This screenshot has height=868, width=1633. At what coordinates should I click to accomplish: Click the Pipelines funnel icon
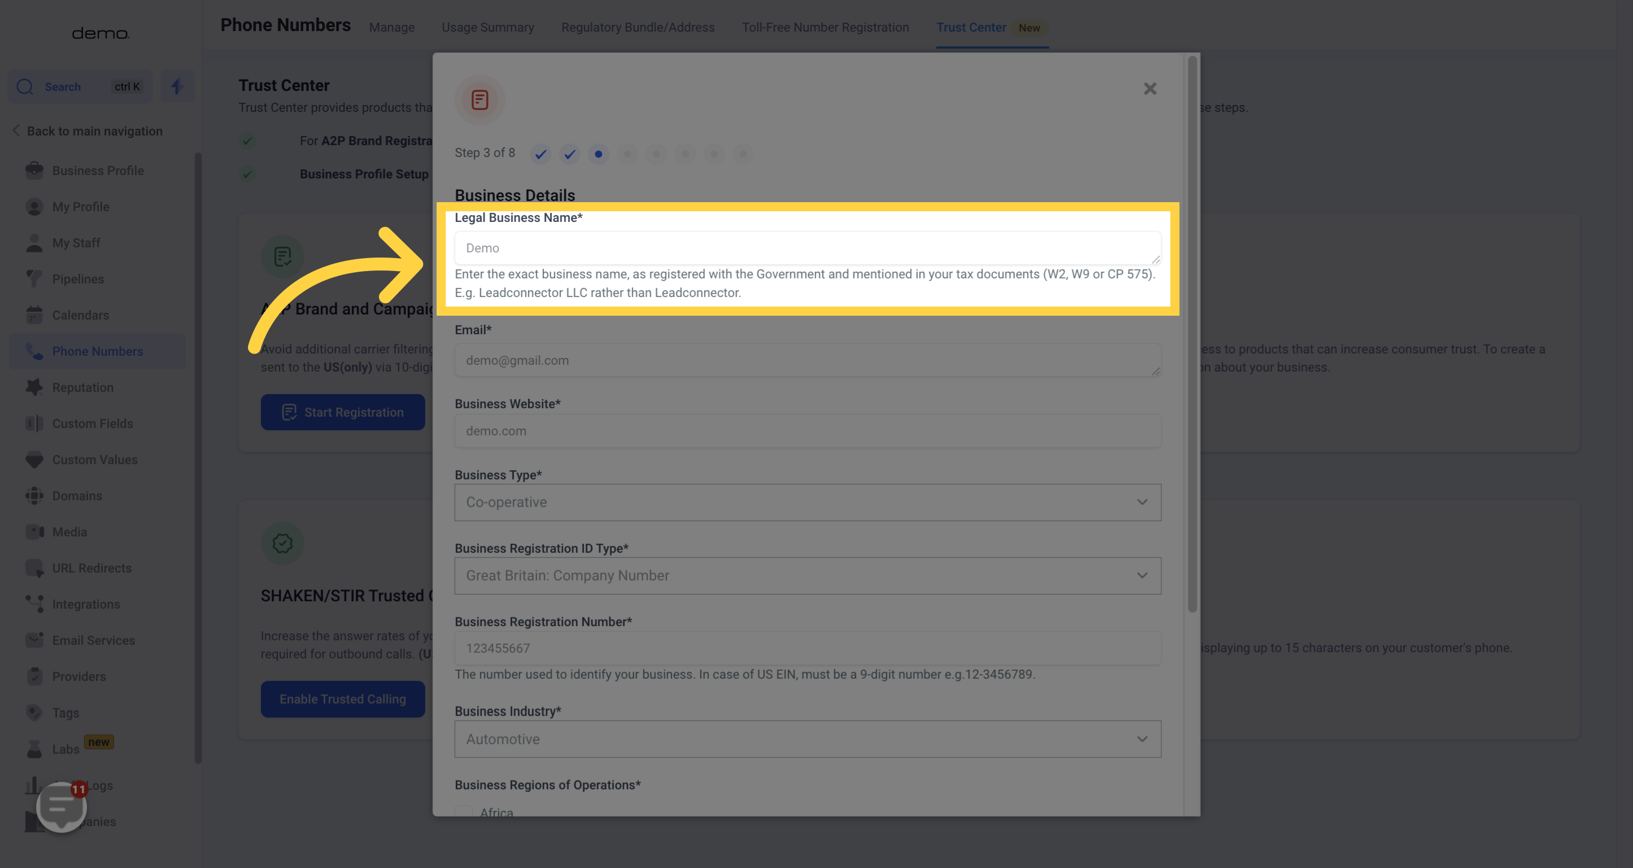34,279
